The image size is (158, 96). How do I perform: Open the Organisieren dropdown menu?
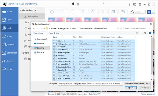pos(39,33)
